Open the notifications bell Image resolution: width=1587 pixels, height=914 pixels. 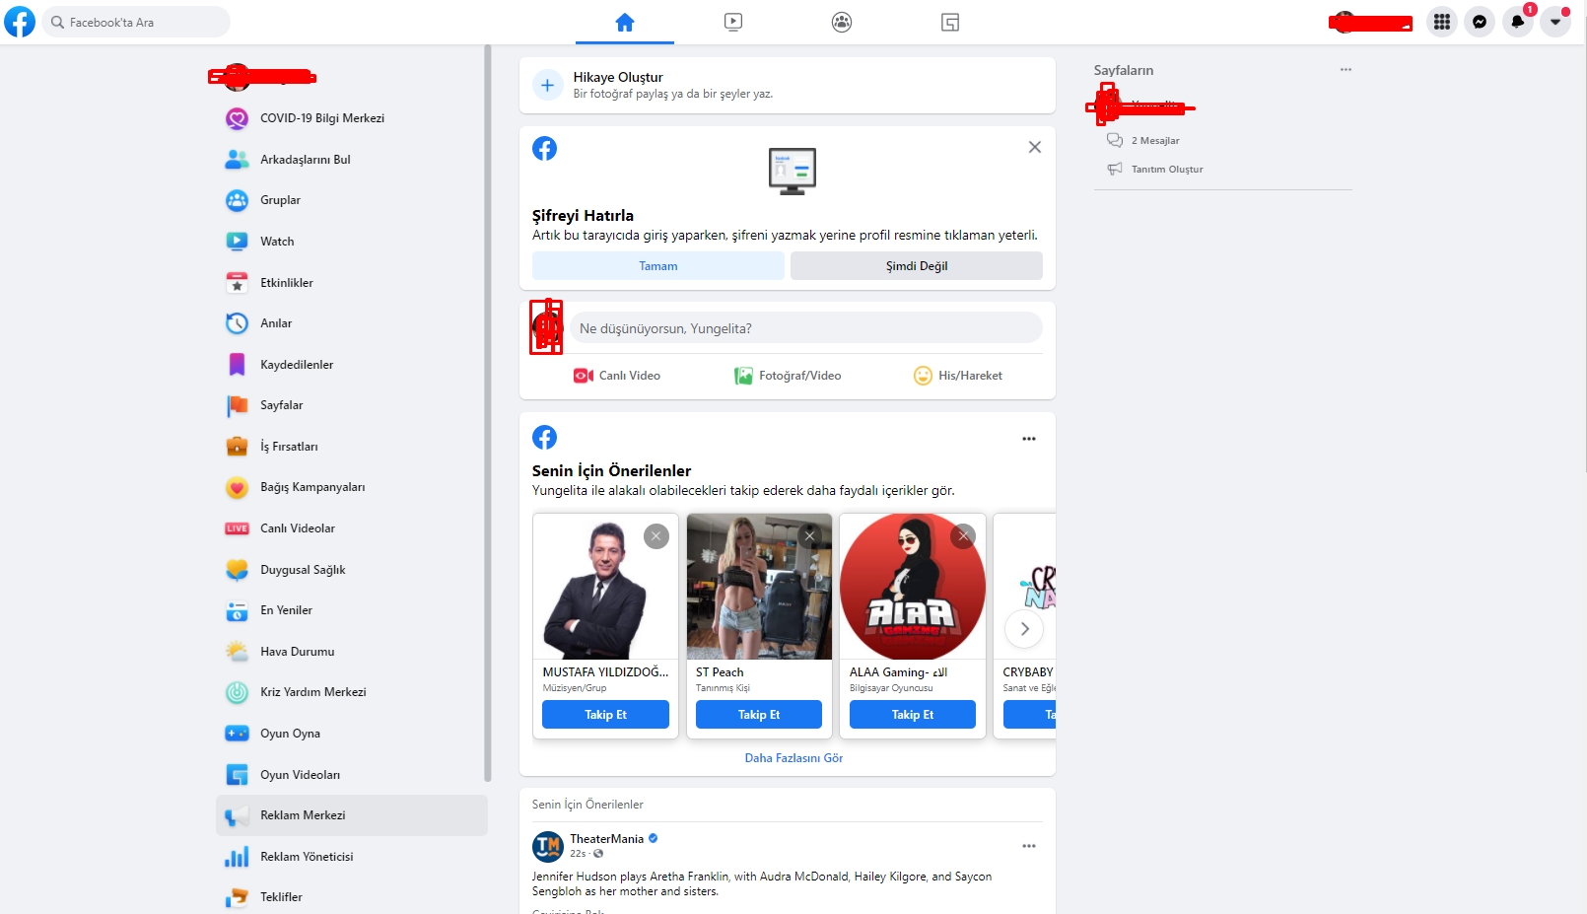[1518, 22]
